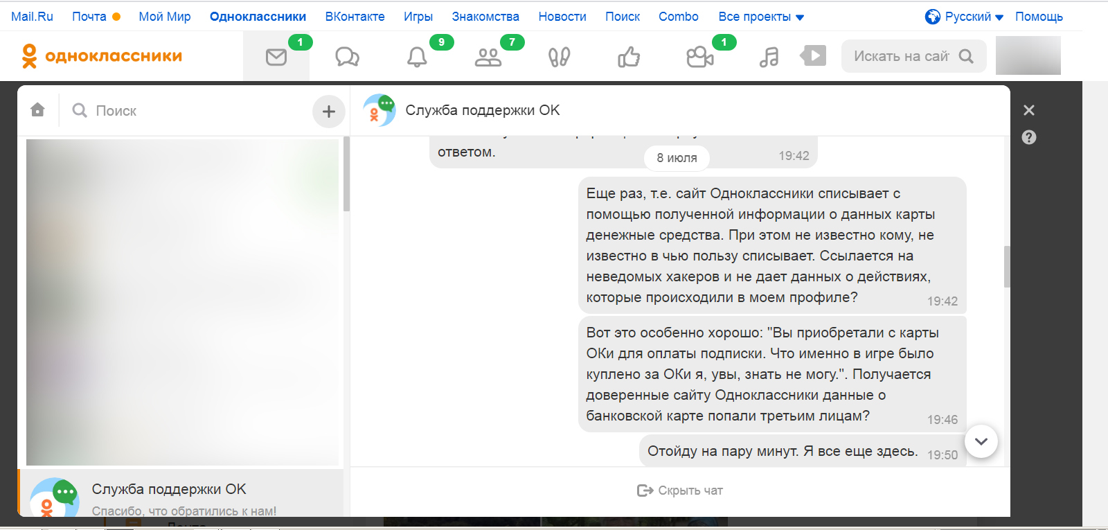Click the home icon in chat panel
This screenshot has height=530, width=1108.
38,110
